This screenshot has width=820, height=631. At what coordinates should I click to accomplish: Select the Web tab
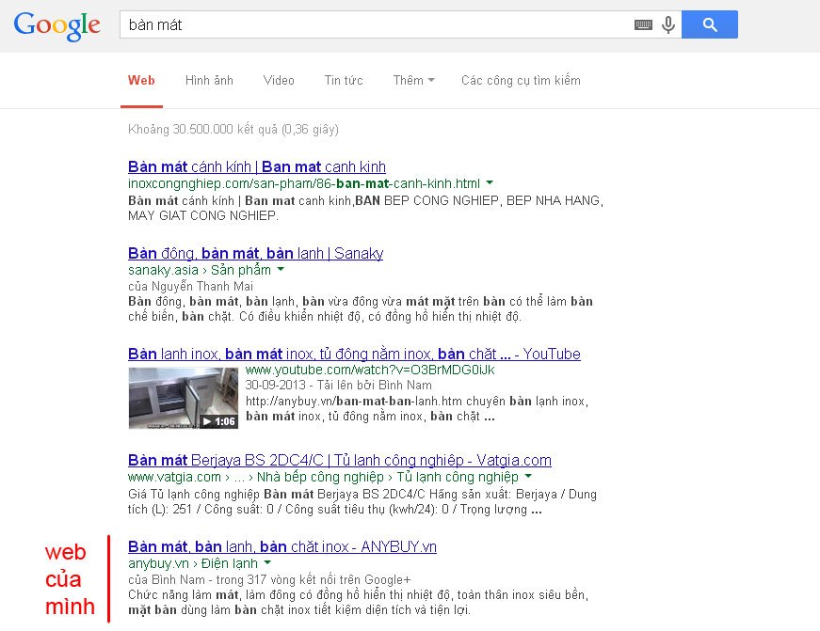pyautogui.click(x=141, y=81)
